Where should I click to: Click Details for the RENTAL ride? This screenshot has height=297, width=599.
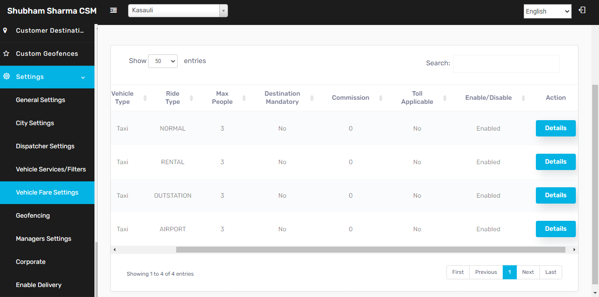click(555, 162)
